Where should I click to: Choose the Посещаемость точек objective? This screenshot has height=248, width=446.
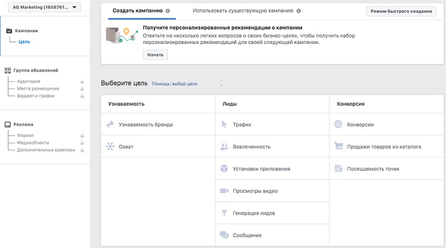point(387,168)
